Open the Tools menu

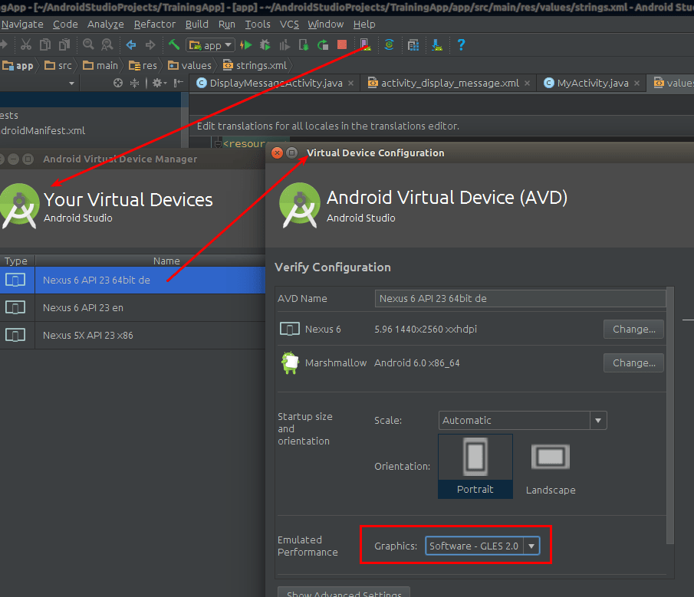coord(258,24)
